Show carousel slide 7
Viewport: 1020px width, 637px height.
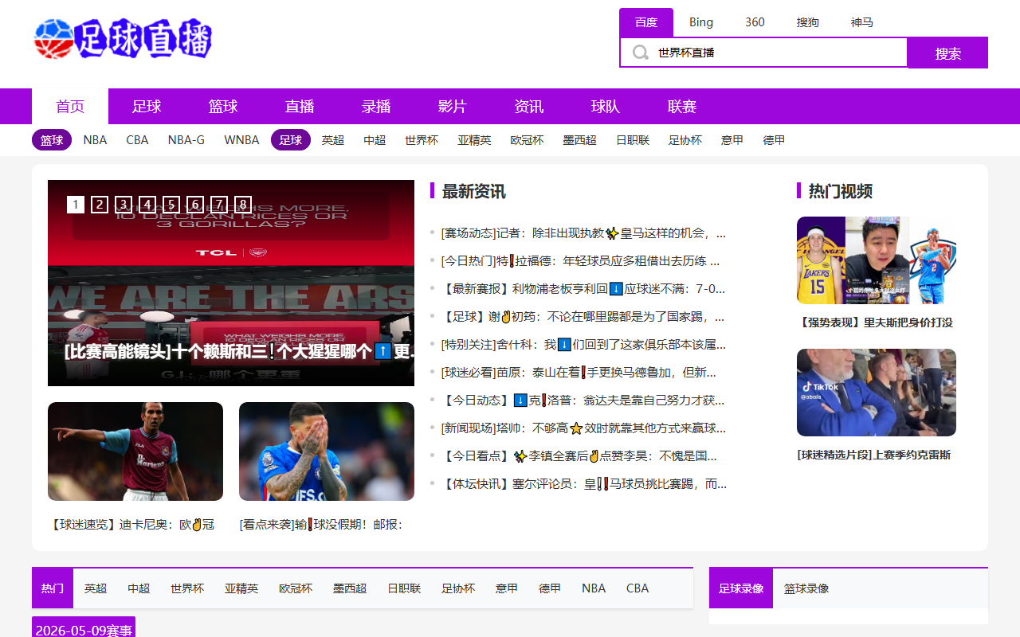tap(219, 205)
